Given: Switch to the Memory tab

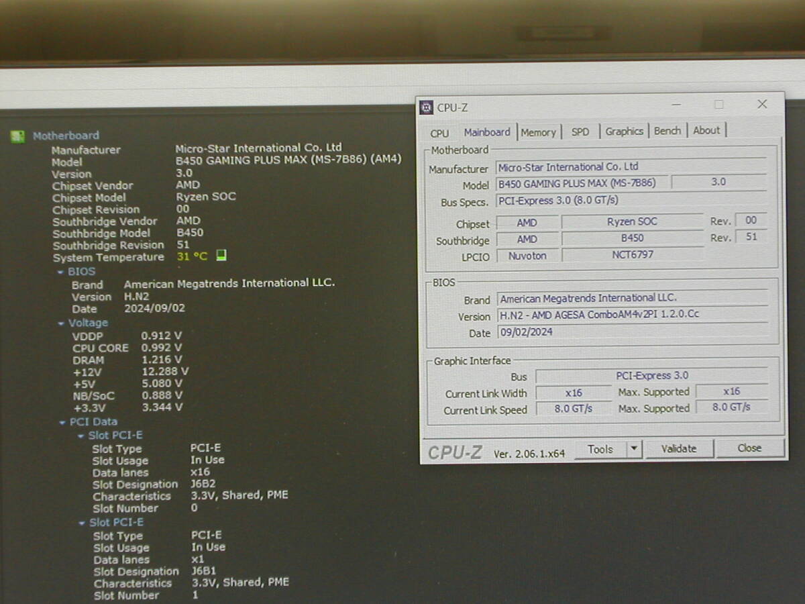Looking at the screenshot, I should [x=539, y=132].
